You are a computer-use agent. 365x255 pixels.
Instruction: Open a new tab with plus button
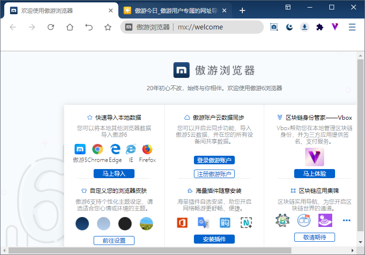[x=242, y=10]
